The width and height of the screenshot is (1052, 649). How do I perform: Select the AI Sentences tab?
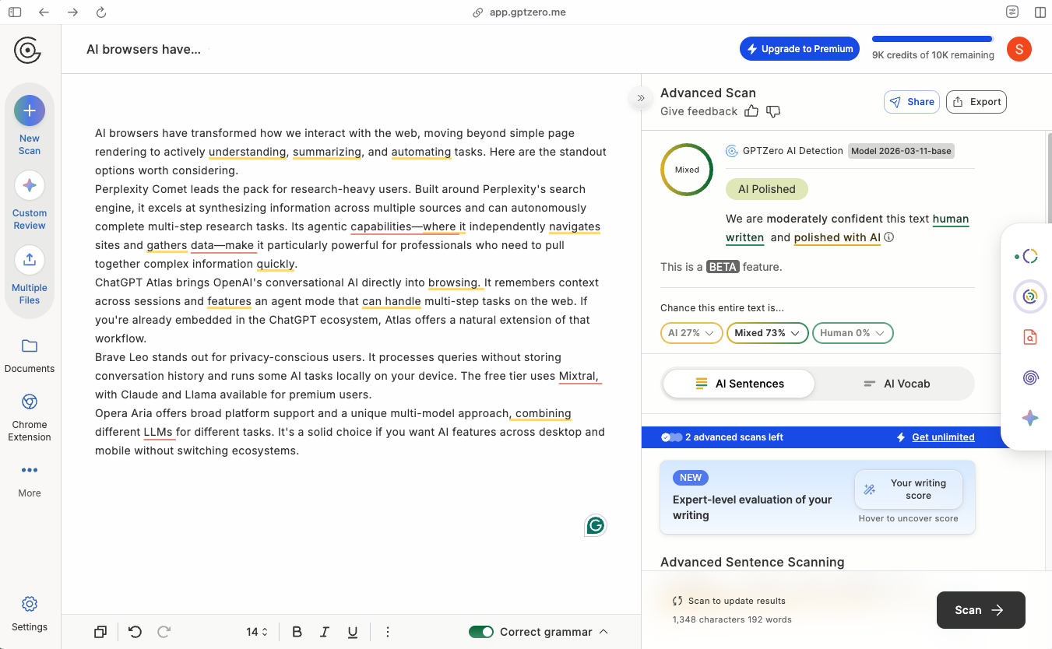tap(737, 383)
